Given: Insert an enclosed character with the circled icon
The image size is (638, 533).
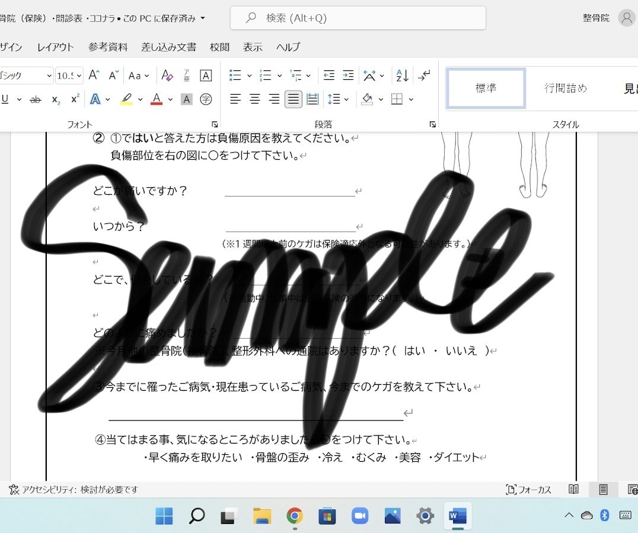Looking at the screenshot, I should coord(206,99).
